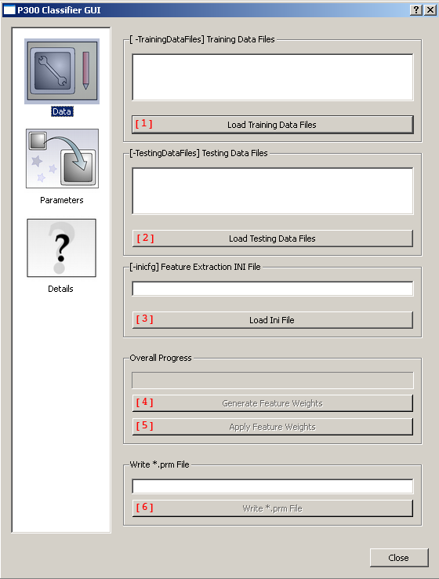Viewport: 439px width, 579px height.
Task: Click the Write *.prm File button
Action: [273, 508]
